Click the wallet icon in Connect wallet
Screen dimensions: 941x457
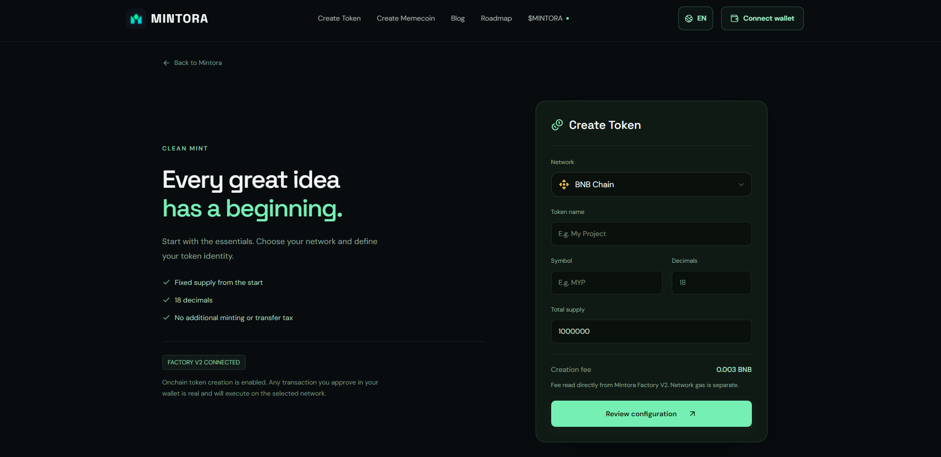(735, 19)
